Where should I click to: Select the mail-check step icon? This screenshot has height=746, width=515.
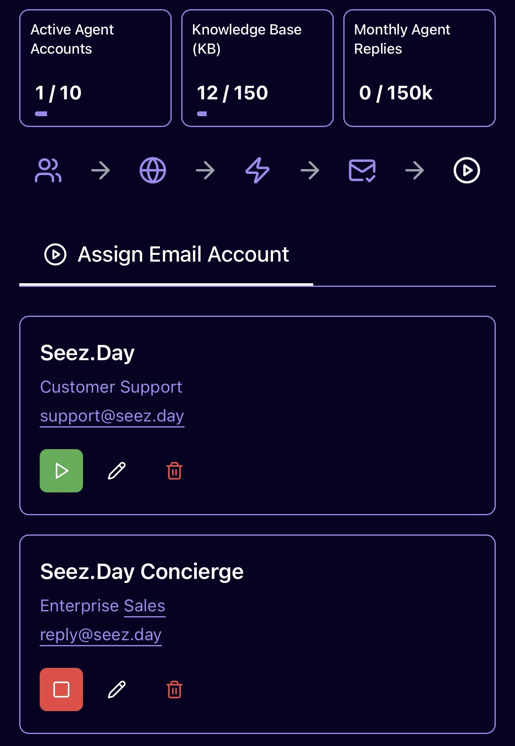pyautogui.click(x=362, y=171)
